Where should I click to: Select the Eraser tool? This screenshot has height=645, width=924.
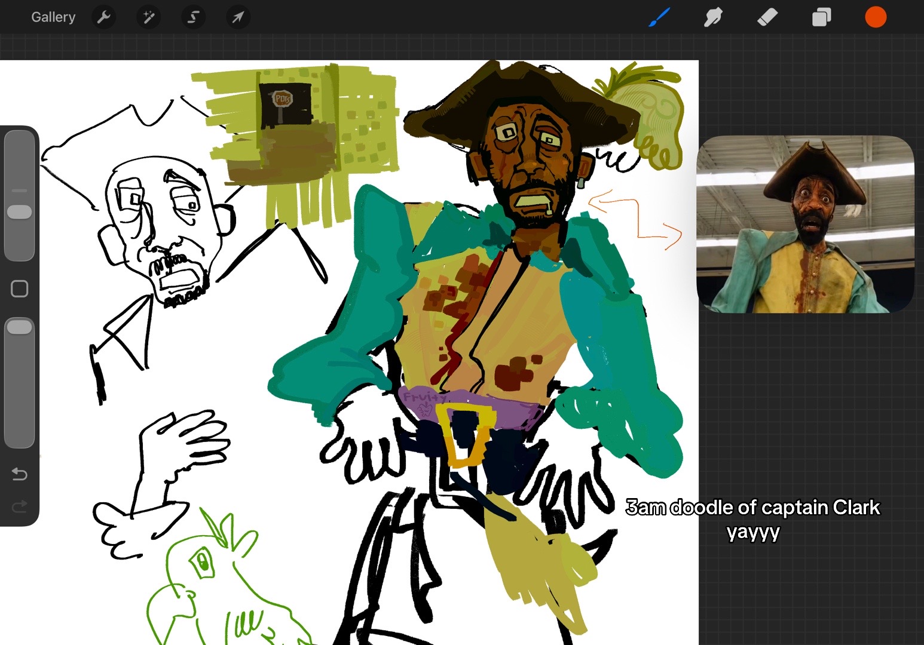tap(767, 17)
